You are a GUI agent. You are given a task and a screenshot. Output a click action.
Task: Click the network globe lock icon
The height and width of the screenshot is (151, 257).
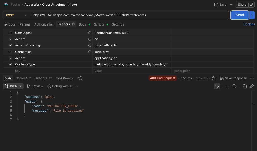coord(213,78)
